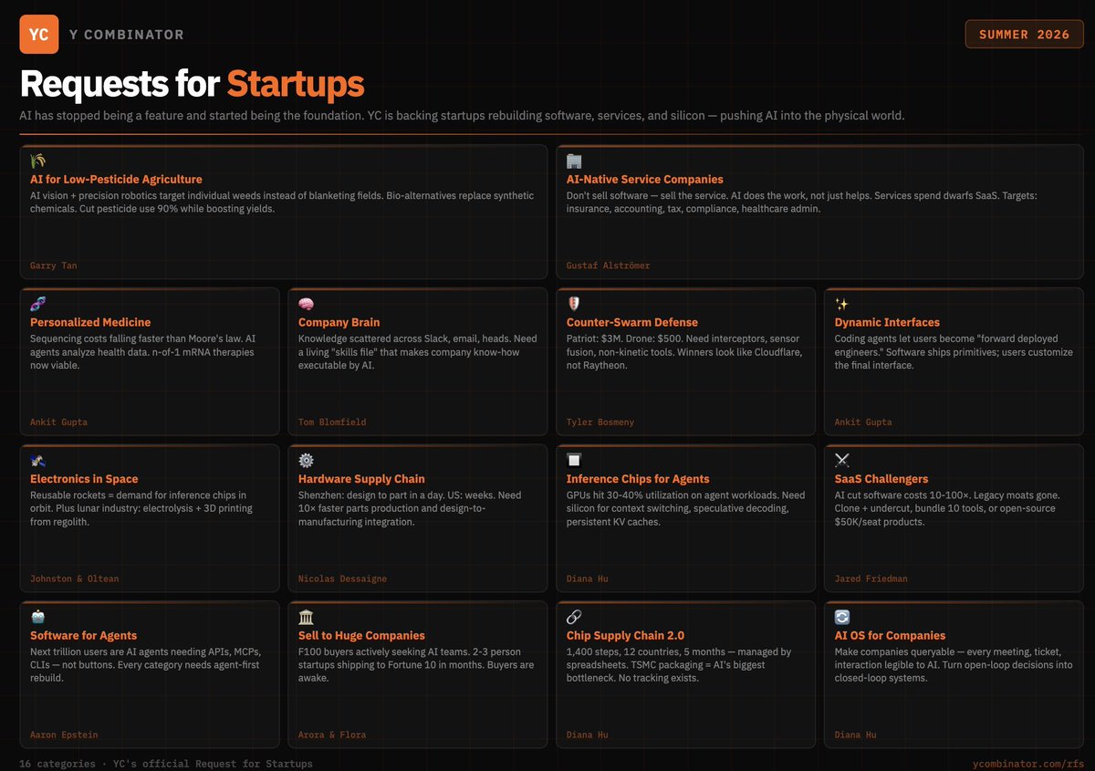
Task: Click the Software for Agents text 'Next trillion users'
Action: click(73, 652)
